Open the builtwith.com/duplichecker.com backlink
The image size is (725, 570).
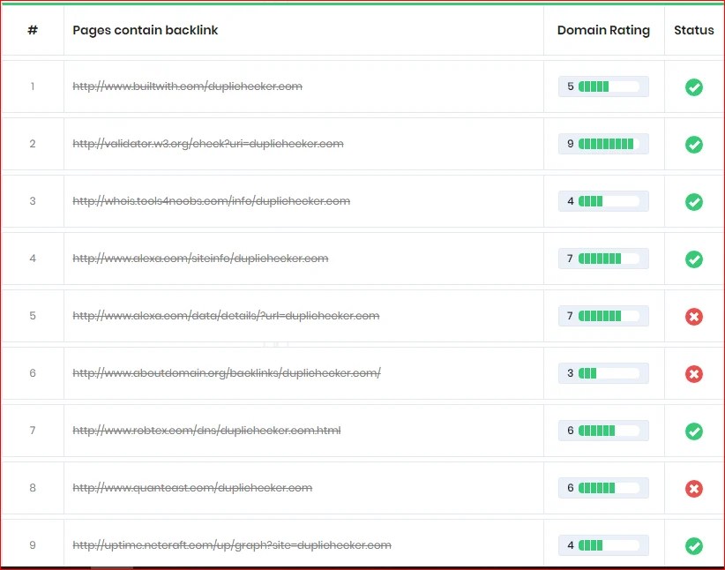click(187, 86)
